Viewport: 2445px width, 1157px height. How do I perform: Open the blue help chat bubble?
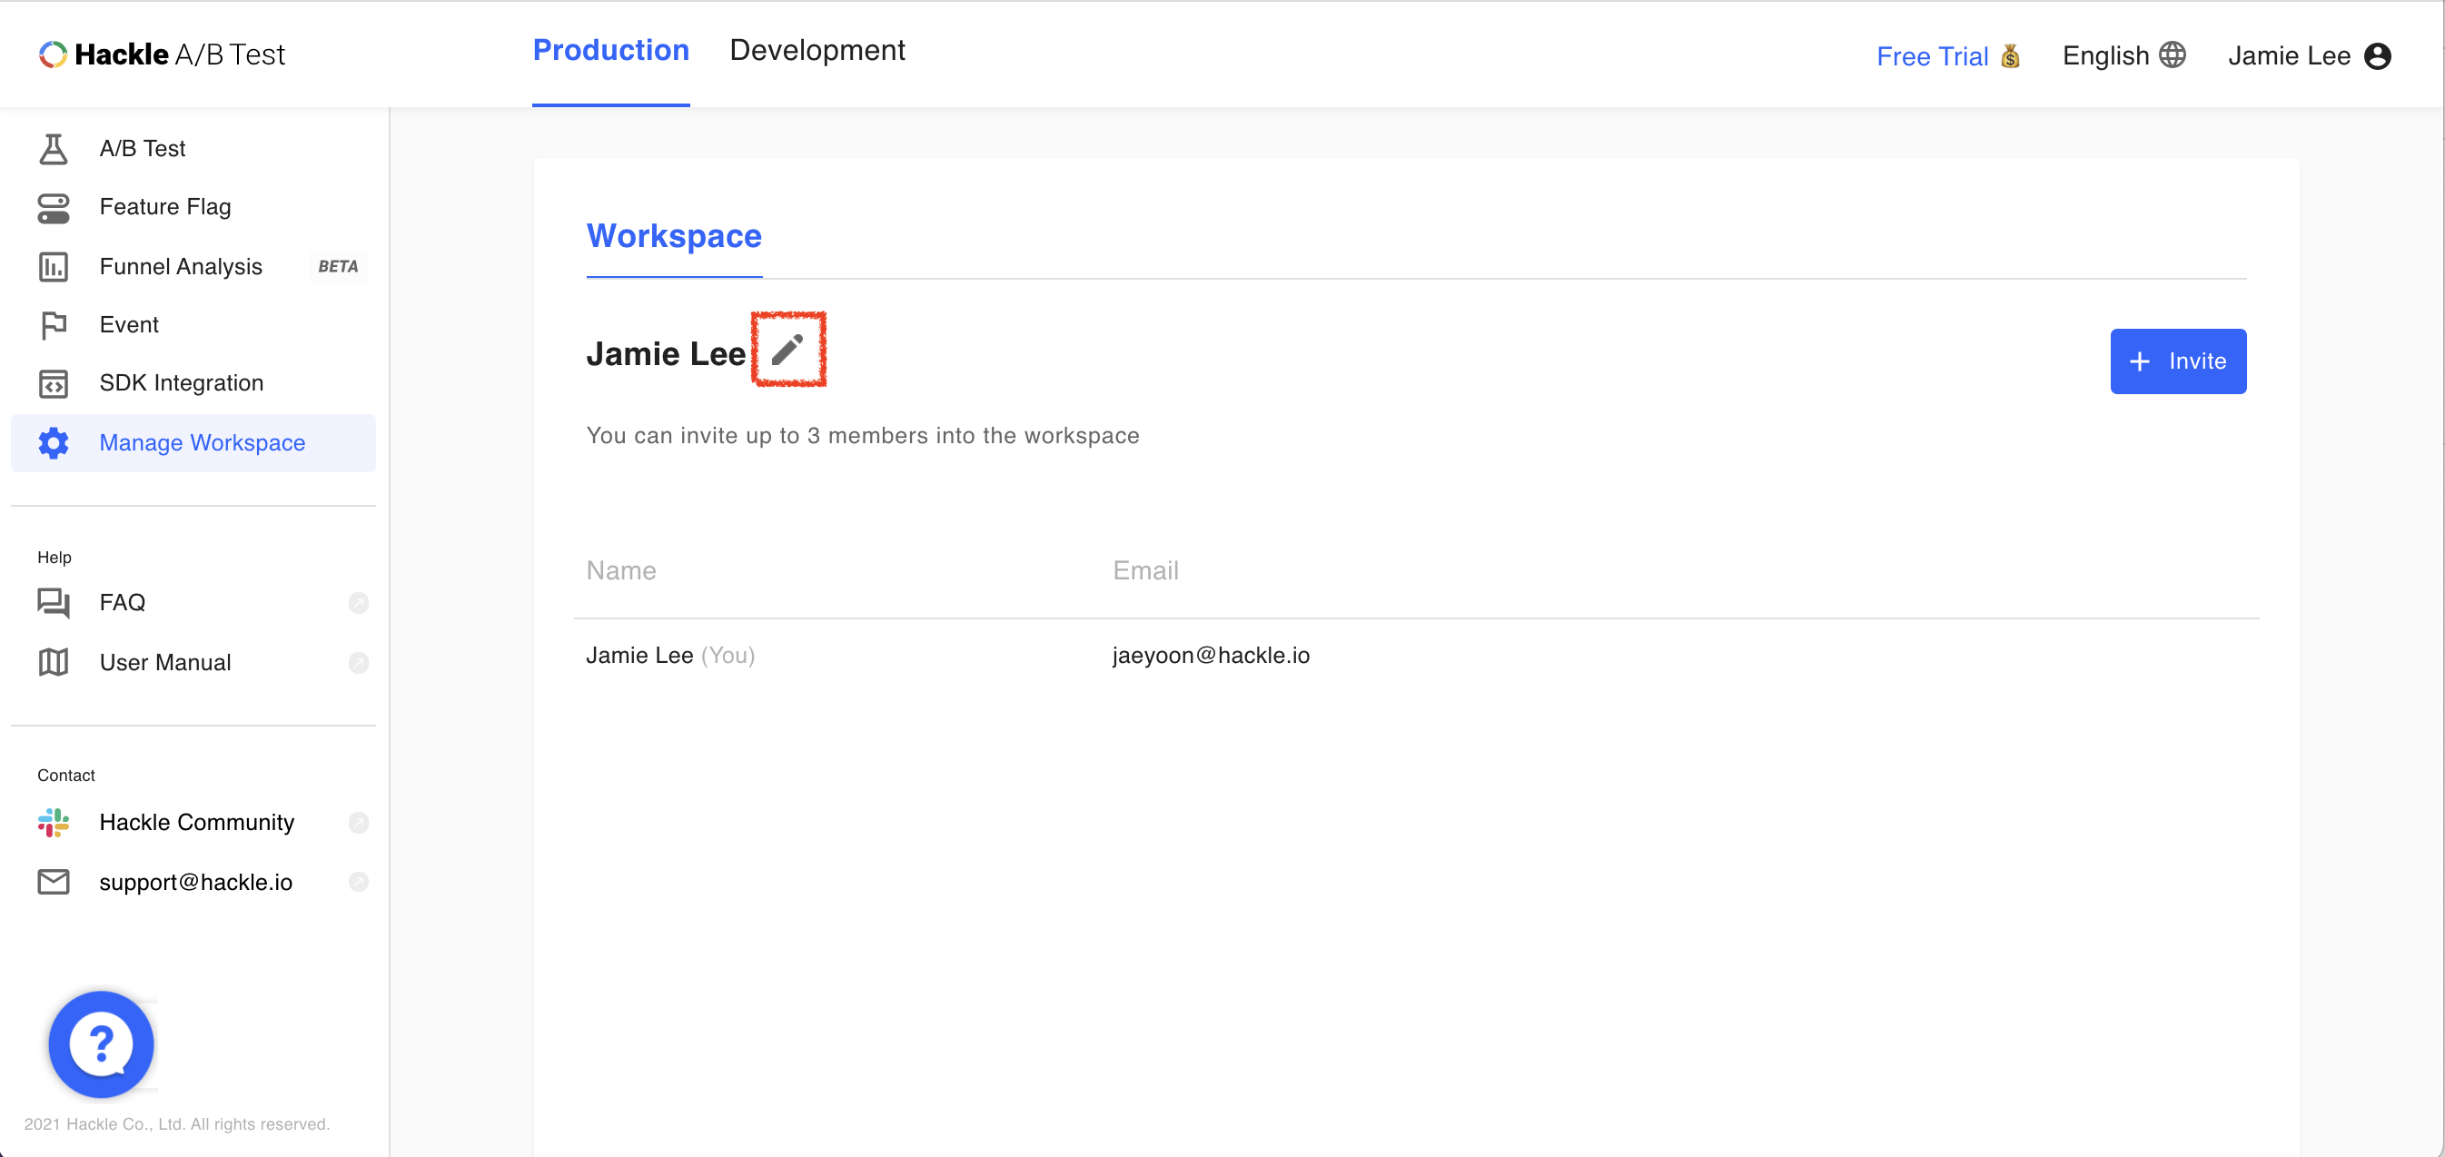point(102,1043)
